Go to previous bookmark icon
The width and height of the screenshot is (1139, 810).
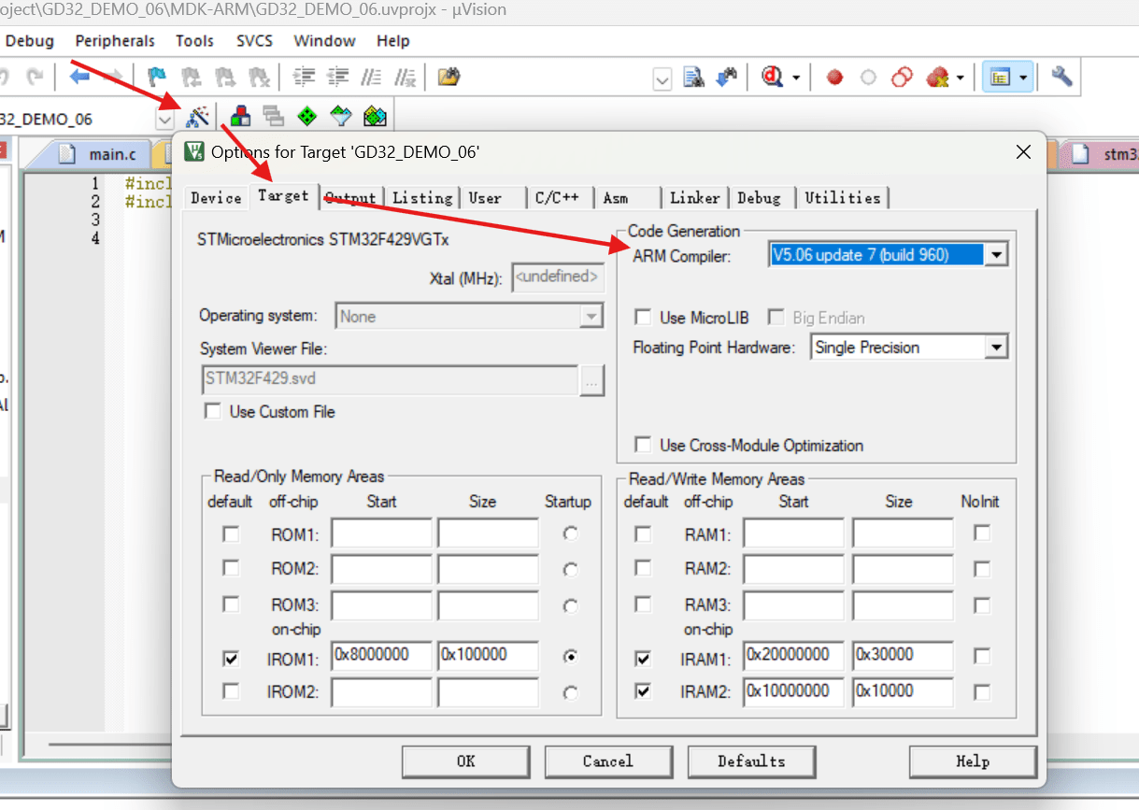(191, 77)
